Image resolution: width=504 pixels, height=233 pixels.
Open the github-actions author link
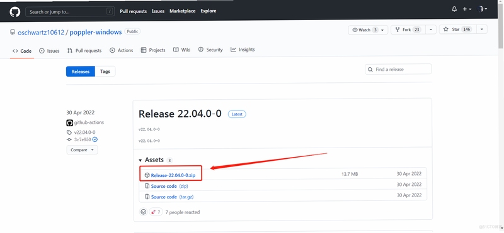89,122
